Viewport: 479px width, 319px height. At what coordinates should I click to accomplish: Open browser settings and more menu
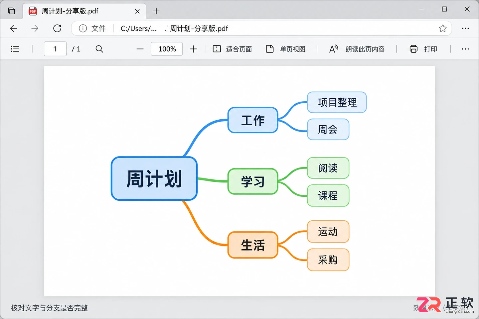click(465, 29)
